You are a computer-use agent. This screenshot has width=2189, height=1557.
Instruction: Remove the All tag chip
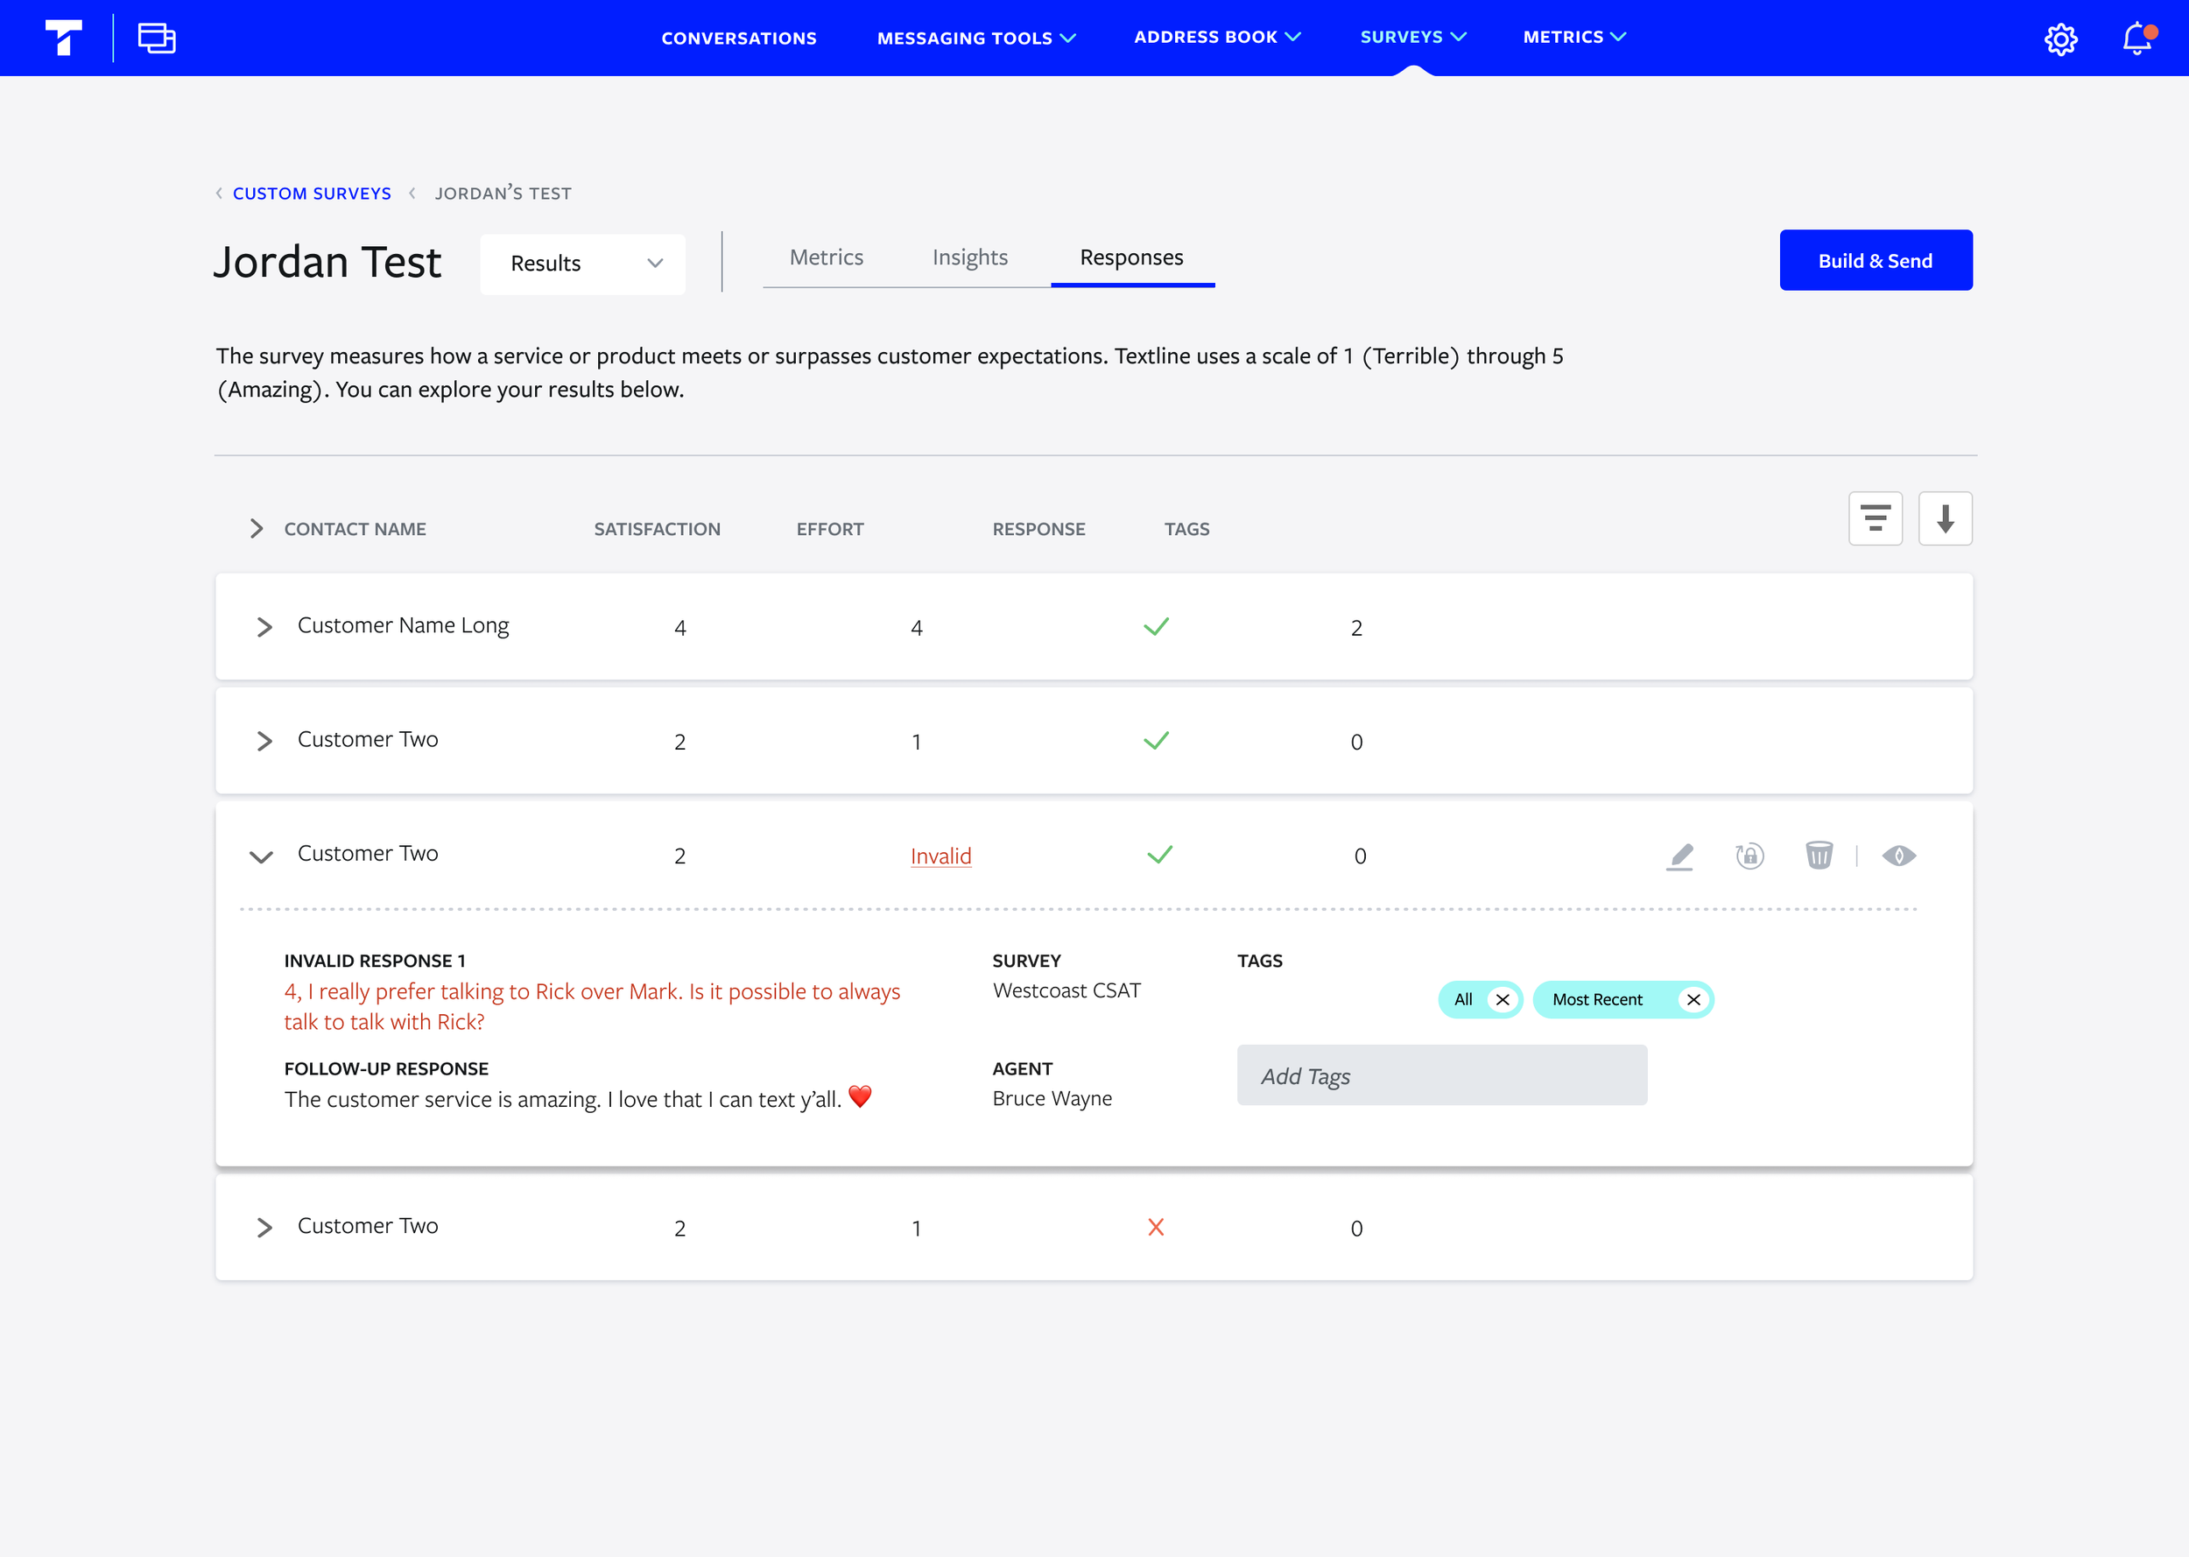pos(1502,1000)
